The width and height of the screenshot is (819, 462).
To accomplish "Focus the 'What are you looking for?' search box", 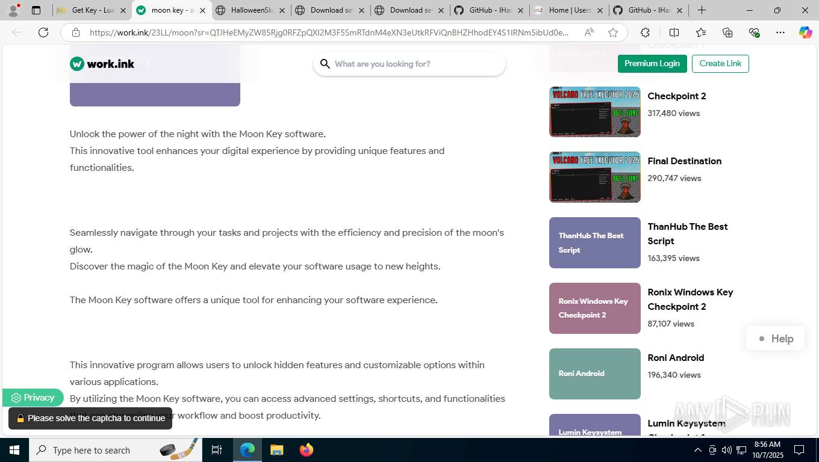I will (409, 64).
